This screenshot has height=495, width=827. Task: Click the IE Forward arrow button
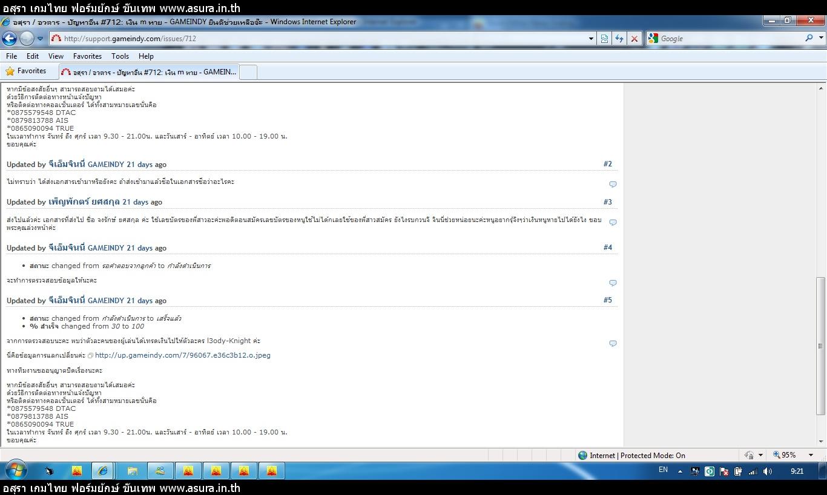pyautogui.click(x=27, y=38)
